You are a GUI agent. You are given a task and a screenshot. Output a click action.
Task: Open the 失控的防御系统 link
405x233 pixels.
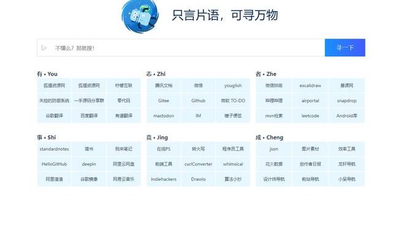55,101
